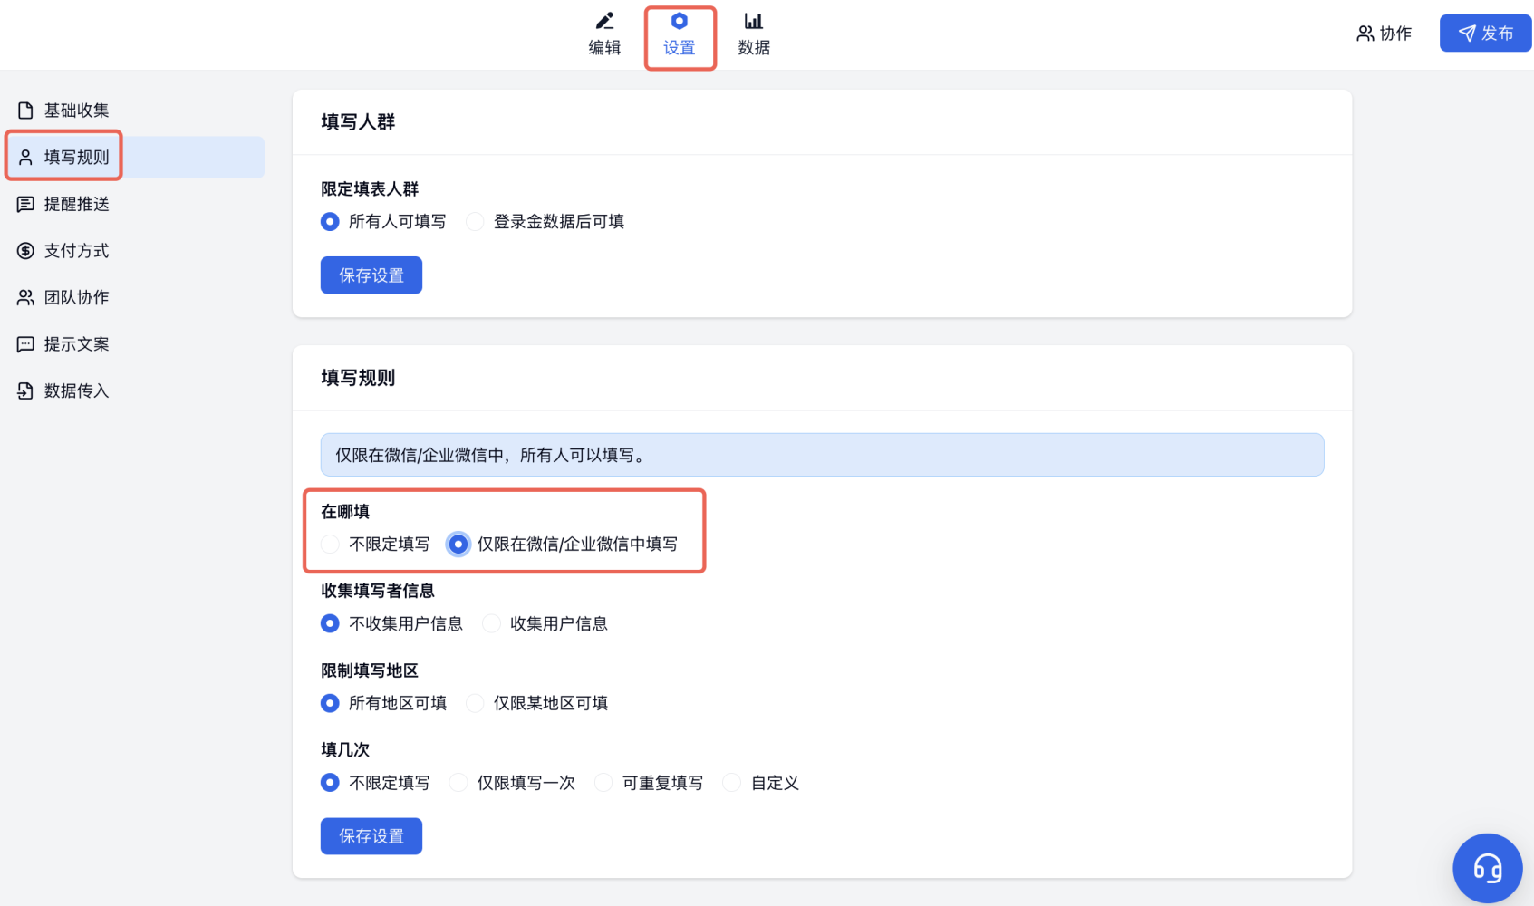This screenshot has height=906, width=1534.
Task: Click the dollar coin icon beside 支付方式
Action: [25, 251]
